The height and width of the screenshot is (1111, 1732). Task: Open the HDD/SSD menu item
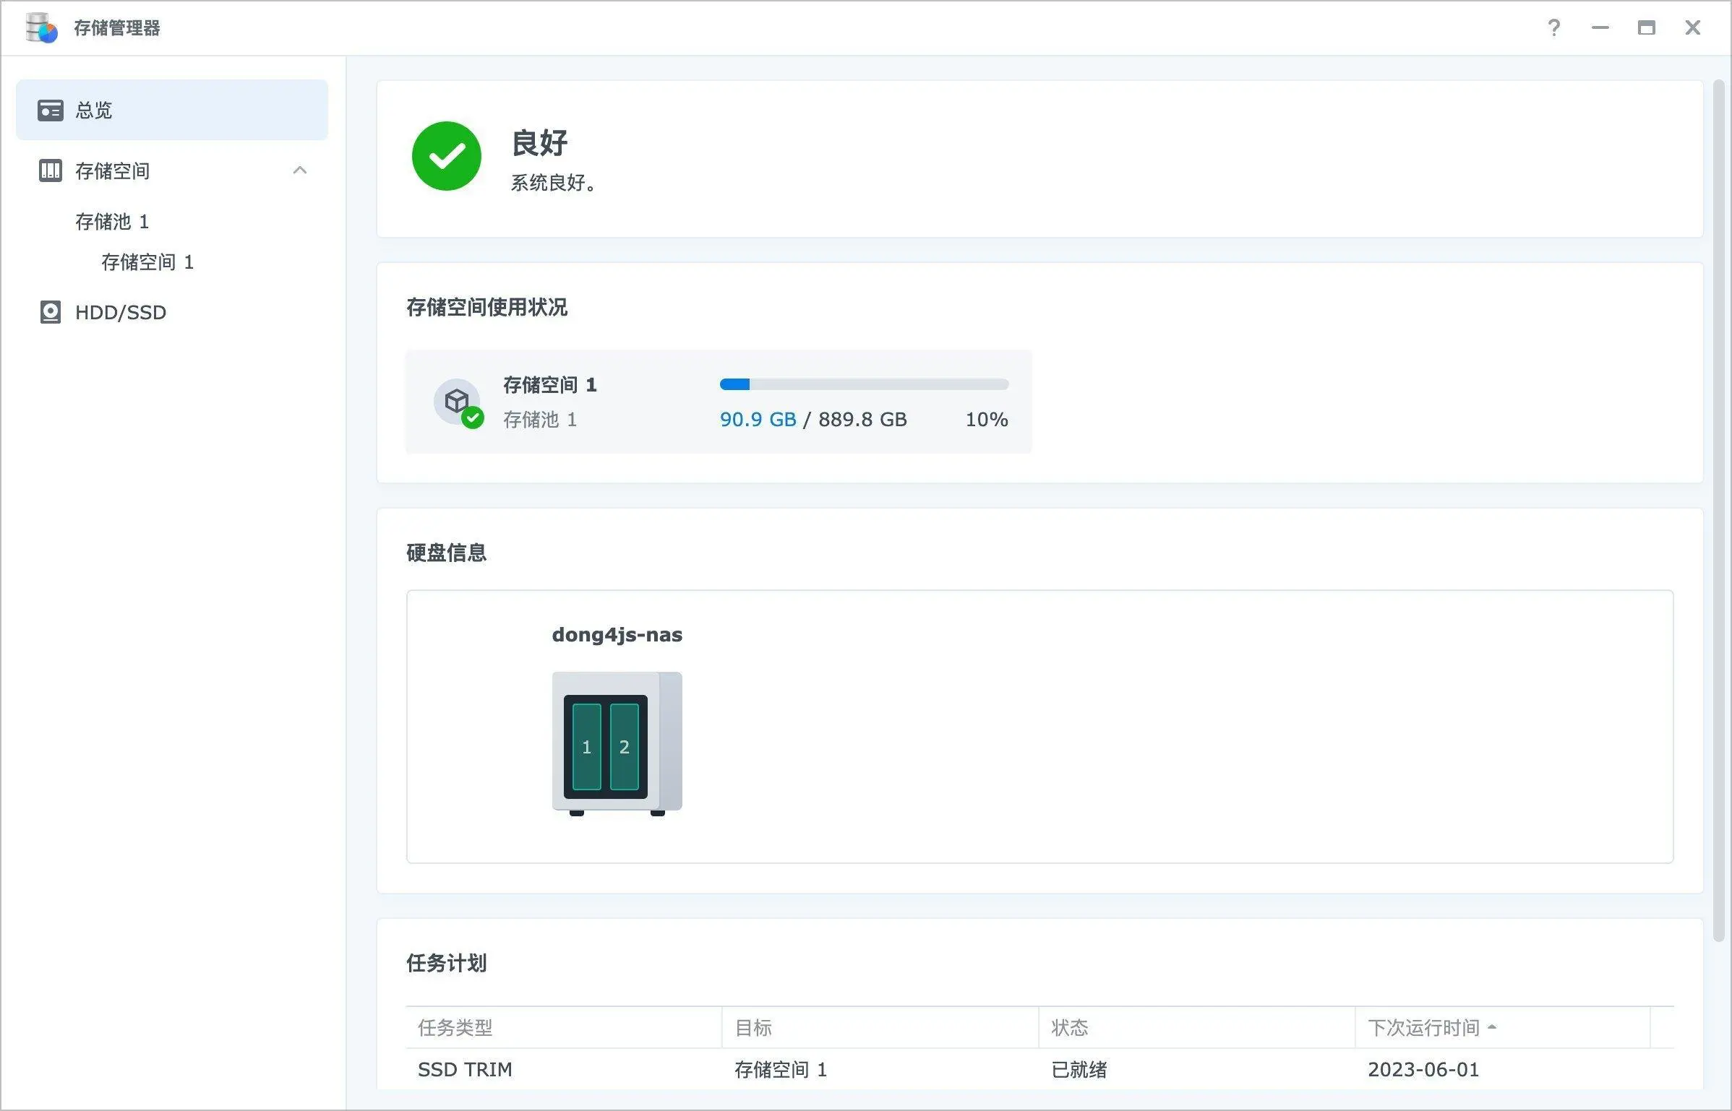point(121,312)
